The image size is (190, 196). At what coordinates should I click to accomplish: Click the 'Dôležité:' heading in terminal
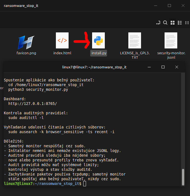click(x=14, y=141)
